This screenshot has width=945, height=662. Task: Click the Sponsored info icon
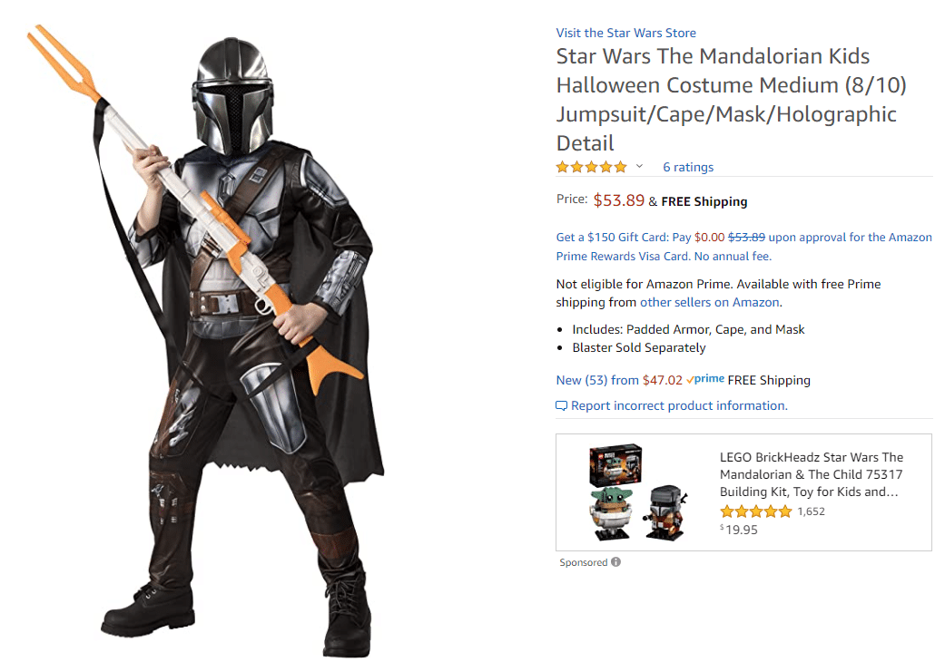click(x=615, y=561)
